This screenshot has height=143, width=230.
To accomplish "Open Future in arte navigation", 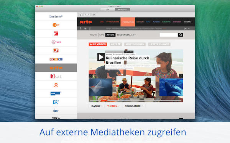I will click(x=156, y=22).
